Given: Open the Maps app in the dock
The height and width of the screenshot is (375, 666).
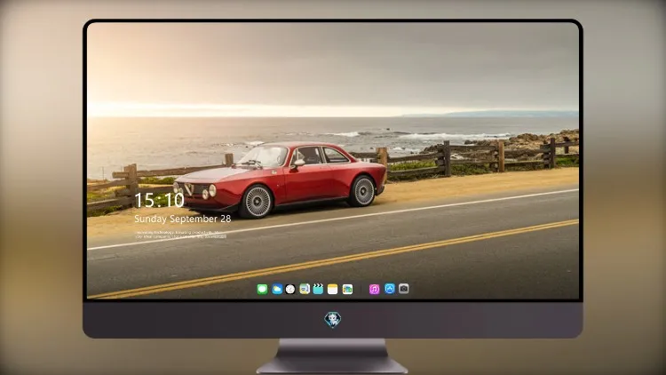Looking at the screenshot, I should tap(305, 289).
